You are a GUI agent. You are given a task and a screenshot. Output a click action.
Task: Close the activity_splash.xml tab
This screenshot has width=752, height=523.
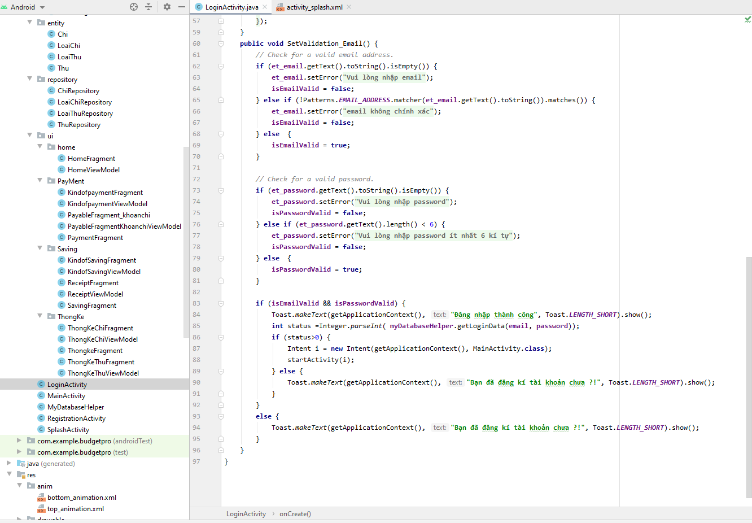tap(349, 7)
